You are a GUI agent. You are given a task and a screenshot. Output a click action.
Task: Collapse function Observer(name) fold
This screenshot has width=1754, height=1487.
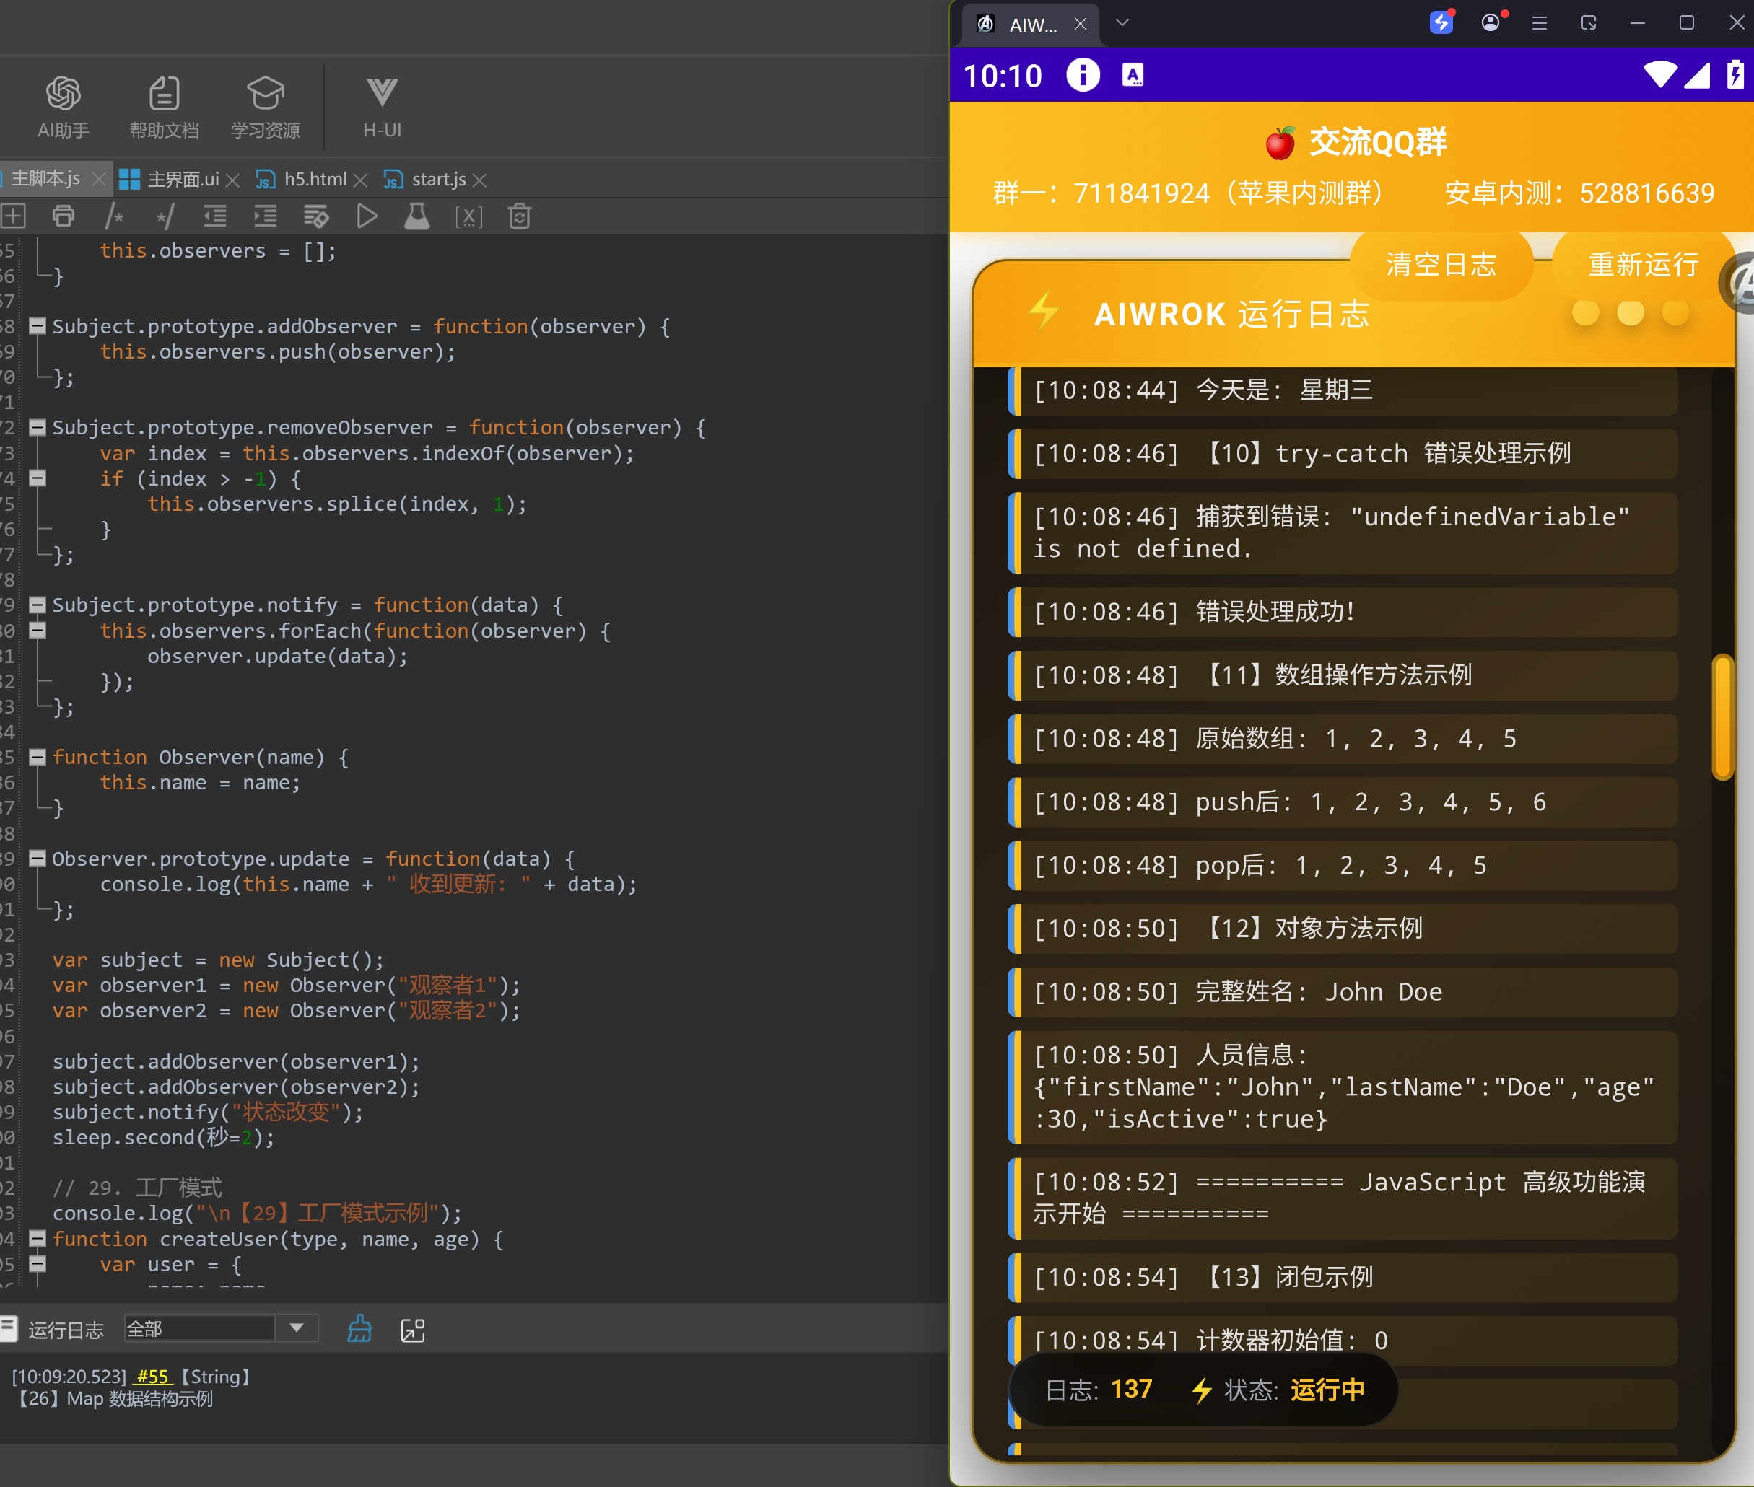point(37,757)
